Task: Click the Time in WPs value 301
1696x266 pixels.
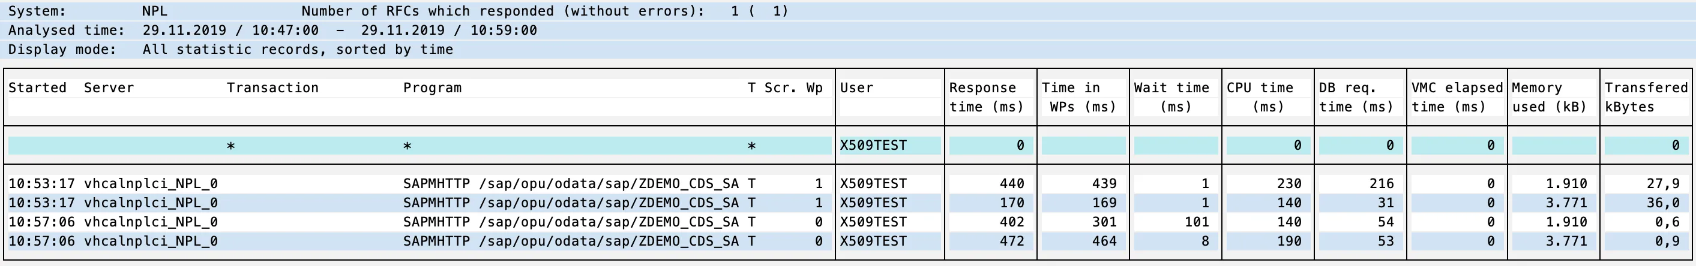Action: (x=1104, y=222)
